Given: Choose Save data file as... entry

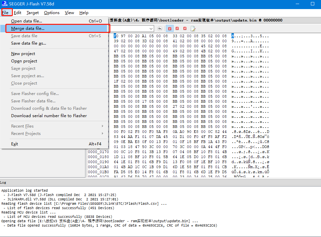Looking at the screenshot, I should pos(54,43).
